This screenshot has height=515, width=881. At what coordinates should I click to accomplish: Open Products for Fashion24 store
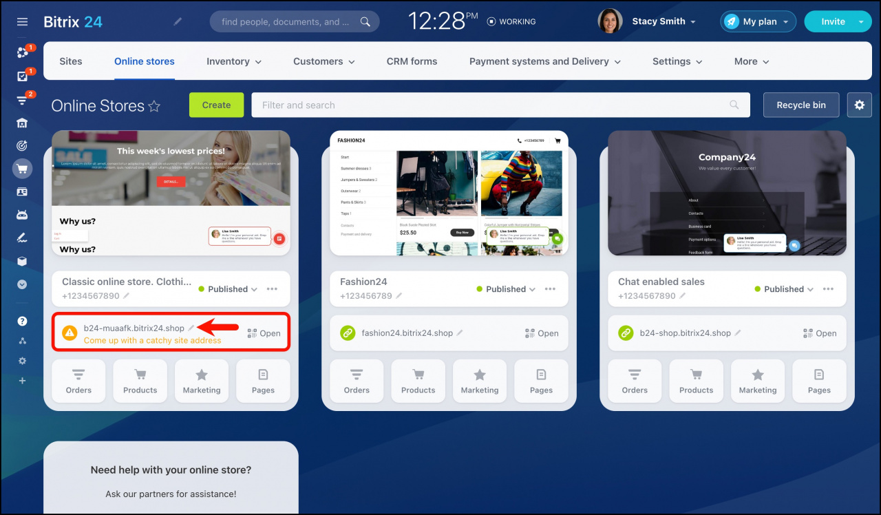coord(418,381)
